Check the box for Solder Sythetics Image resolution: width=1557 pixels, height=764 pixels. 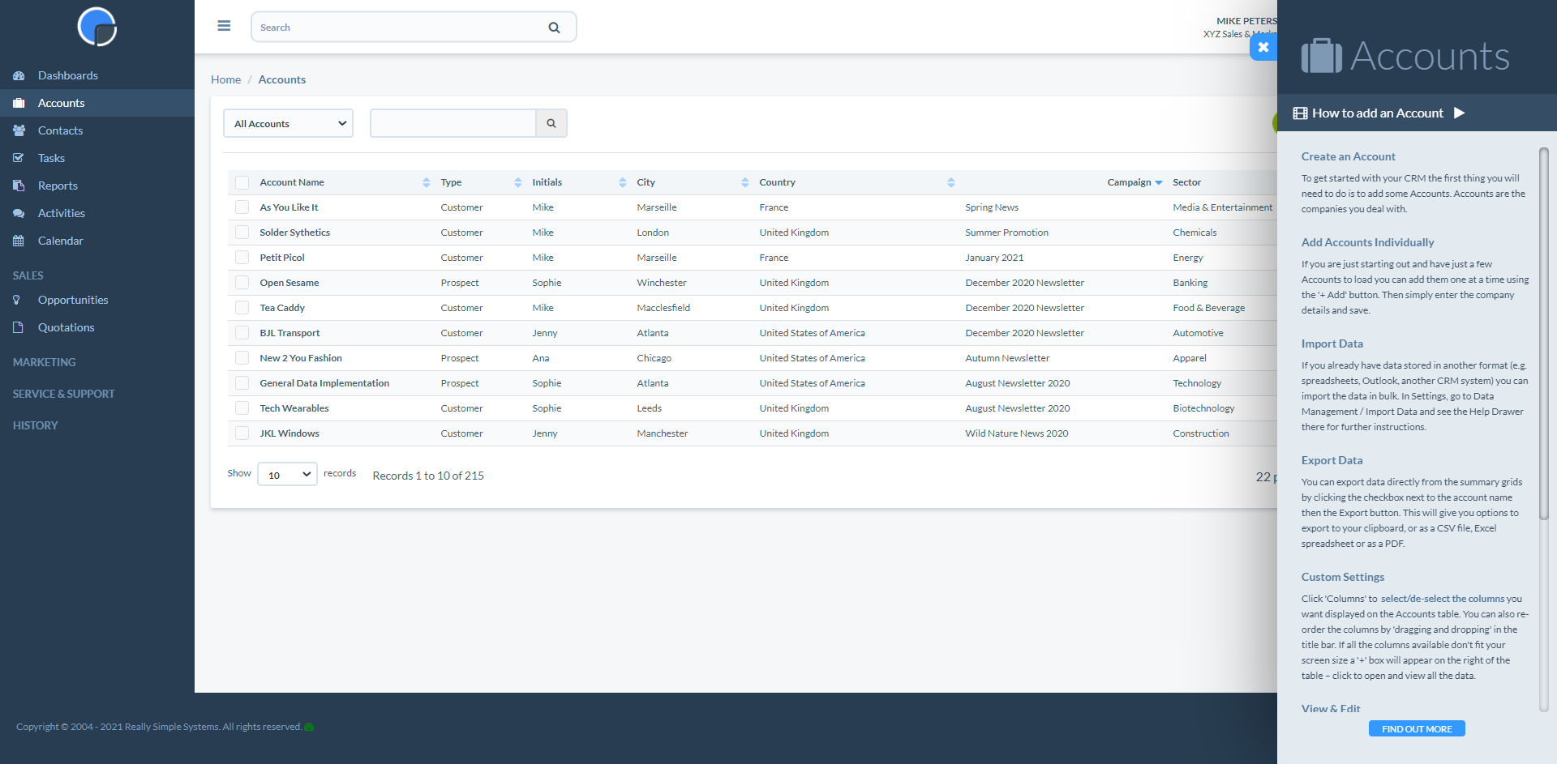click(x=242, y=233)
